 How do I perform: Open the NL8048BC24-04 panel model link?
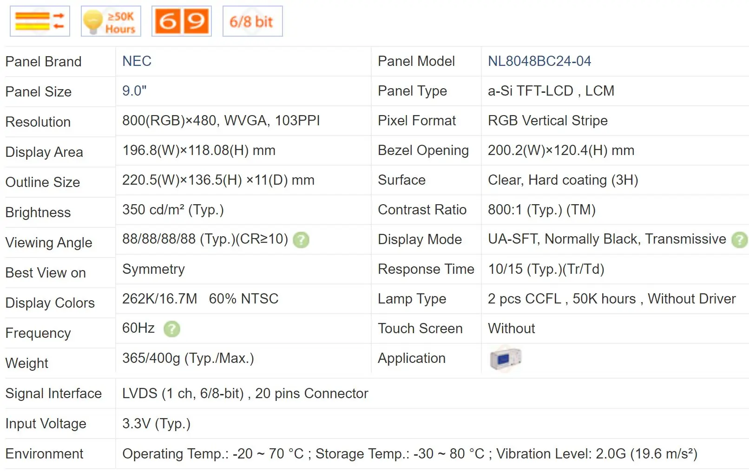tap(539, 61)
